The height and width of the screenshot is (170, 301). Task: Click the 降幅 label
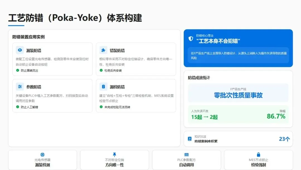tap(283, 111)
